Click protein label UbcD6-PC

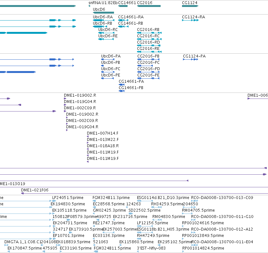point(111,69)
